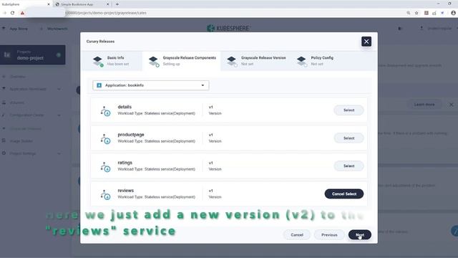Select the ratings service
Image resolution: width=458 pixels, height=258 pixels.
pos(349,166)
